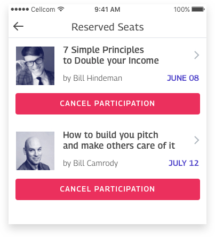Screen dimensions: 215x237
Task: Tap Bill Camrody's profile photo
Action: tap(35, 151)
